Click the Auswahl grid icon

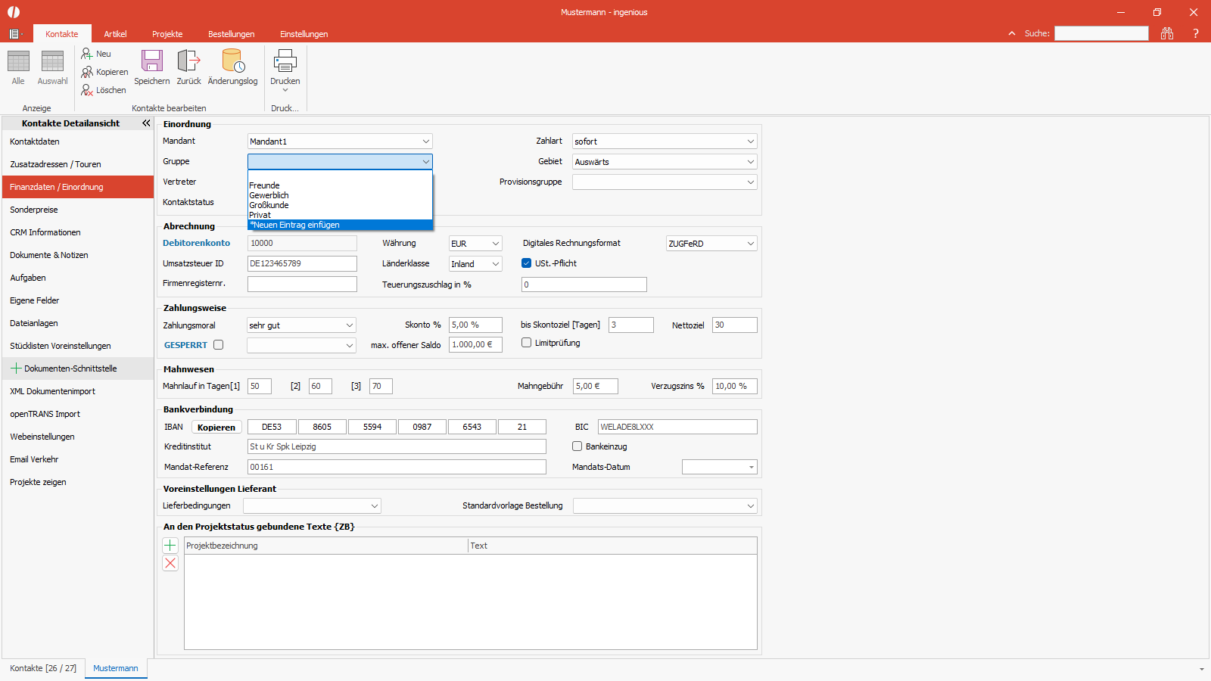point(52,62)
